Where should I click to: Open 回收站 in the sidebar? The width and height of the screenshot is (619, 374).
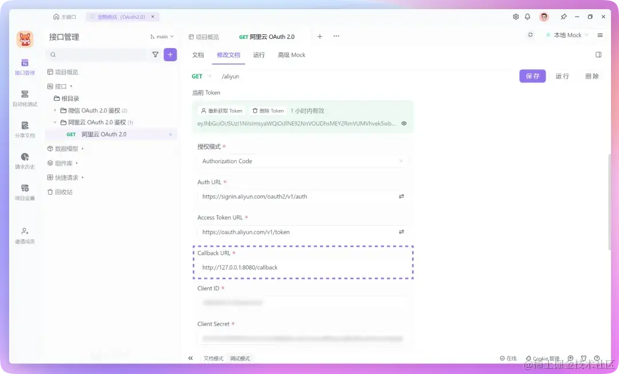[x=60, y=192]
